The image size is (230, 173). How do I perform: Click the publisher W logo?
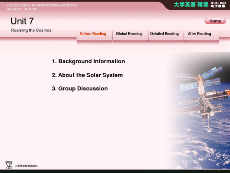click(9, 165)
